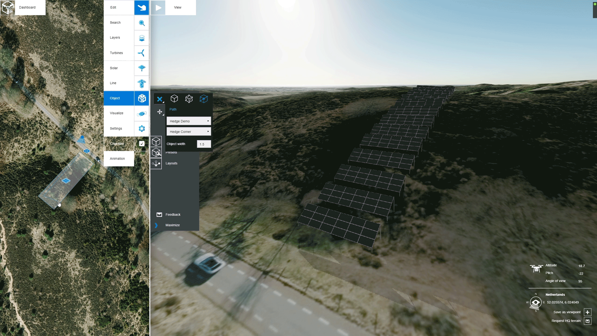This screenshot has height=336, width=597.
Task: Click the Pitch value -22
Action: point(581,274)
